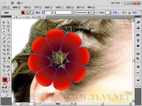Select the Perspective Grid tool
142x106 pixels.
pyautogui.click(x=8, y=54)
